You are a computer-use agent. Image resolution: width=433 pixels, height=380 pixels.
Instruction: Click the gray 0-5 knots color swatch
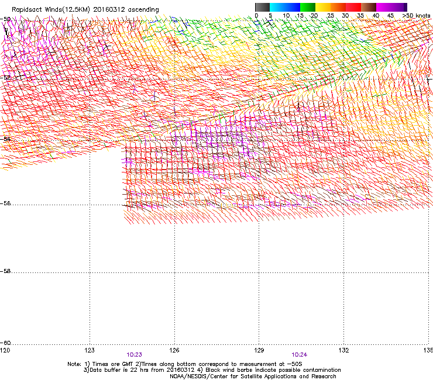click(262, 7)
